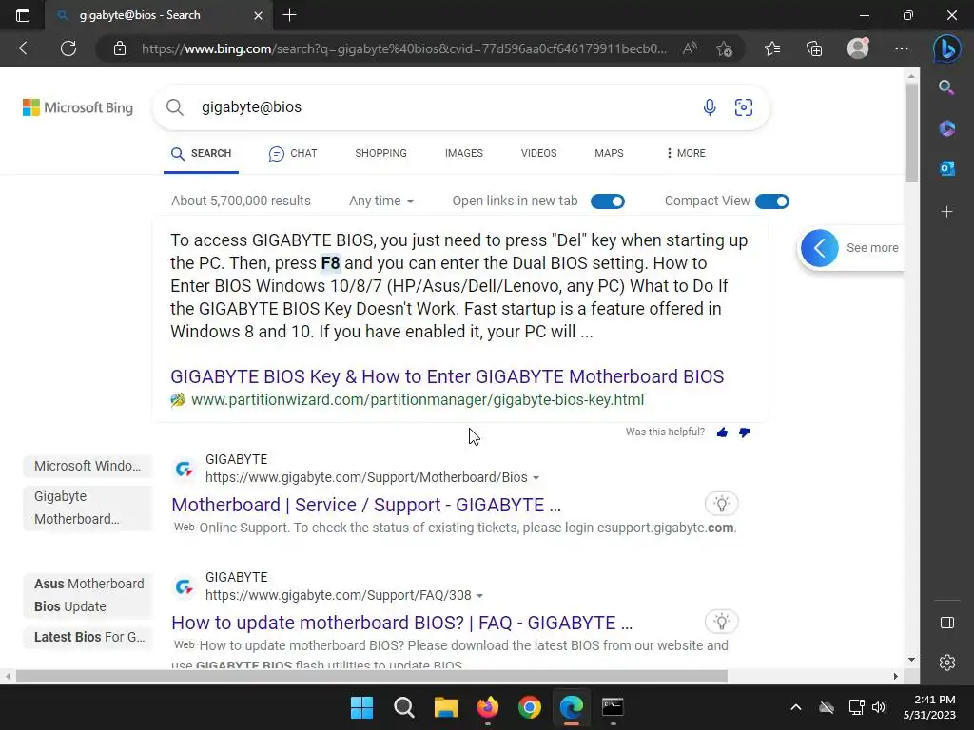Click See more arrow button
974x730 pixels.
point(819,248)
